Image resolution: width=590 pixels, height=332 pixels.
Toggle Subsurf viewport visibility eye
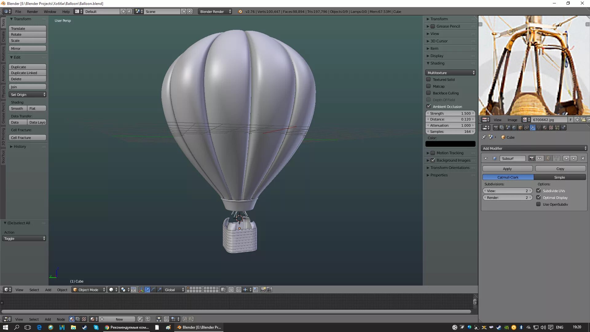[x=540, y=158]
